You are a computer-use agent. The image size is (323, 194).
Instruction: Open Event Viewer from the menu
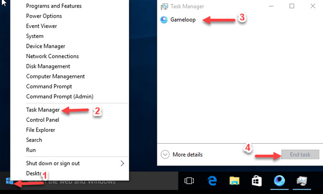click(41, 26)
